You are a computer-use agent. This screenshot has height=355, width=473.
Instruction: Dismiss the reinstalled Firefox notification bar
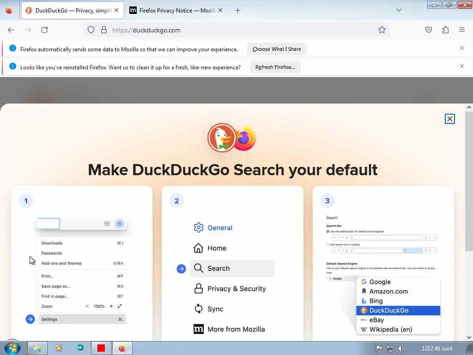tap(462, 66)
